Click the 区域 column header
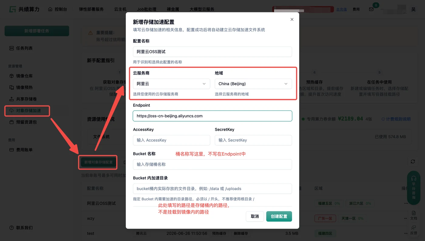 tap(318, 188)
